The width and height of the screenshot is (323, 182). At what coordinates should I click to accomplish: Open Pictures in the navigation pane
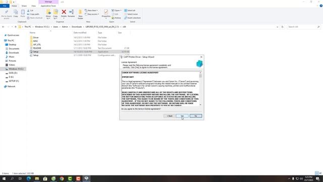coord(12,61)
